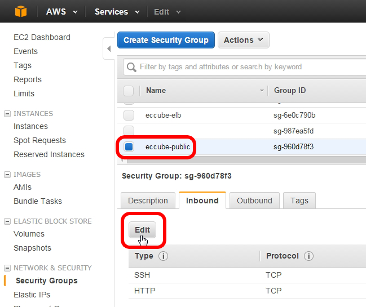Open the AWS dropdown menu

pyautogui.click(x=62, y=12)
